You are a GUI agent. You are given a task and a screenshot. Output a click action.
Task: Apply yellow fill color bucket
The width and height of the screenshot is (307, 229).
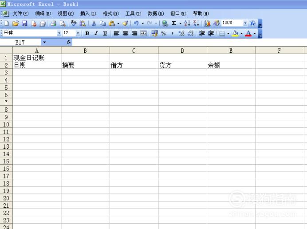click(235, 33)
